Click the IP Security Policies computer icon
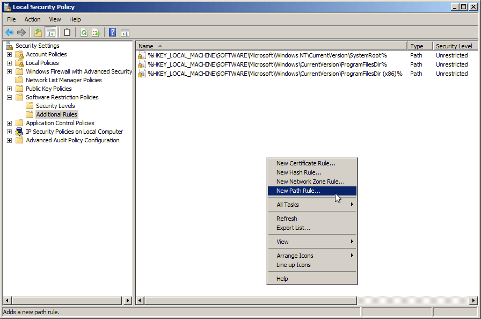This screenshot has height=319, width=481. pos(19,132)
